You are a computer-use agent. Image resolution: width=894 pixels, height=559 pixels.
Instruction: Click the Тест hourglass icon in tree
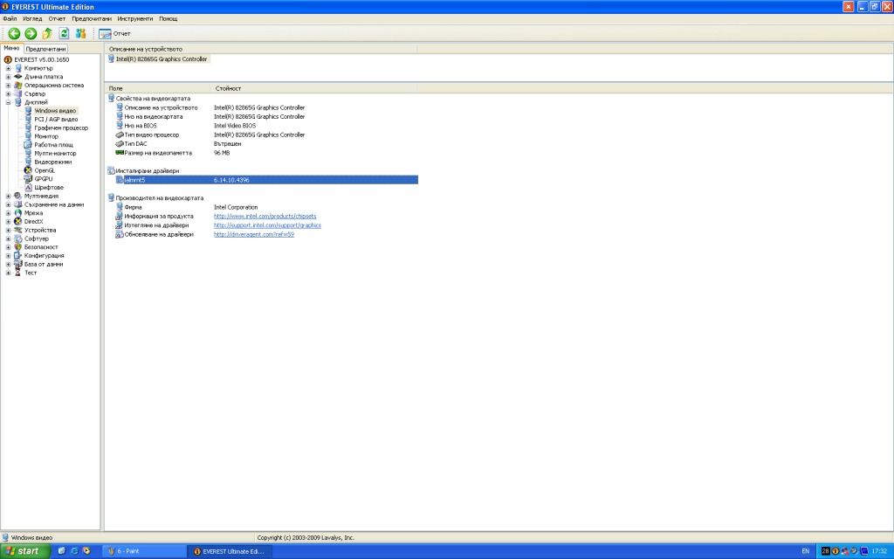[17, 273]
